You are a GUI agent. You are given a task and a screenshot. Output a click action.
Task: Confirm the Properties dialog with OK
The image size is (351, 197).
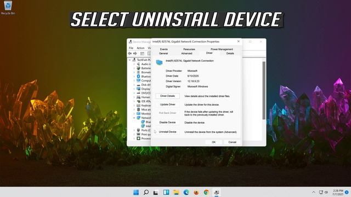213,142
